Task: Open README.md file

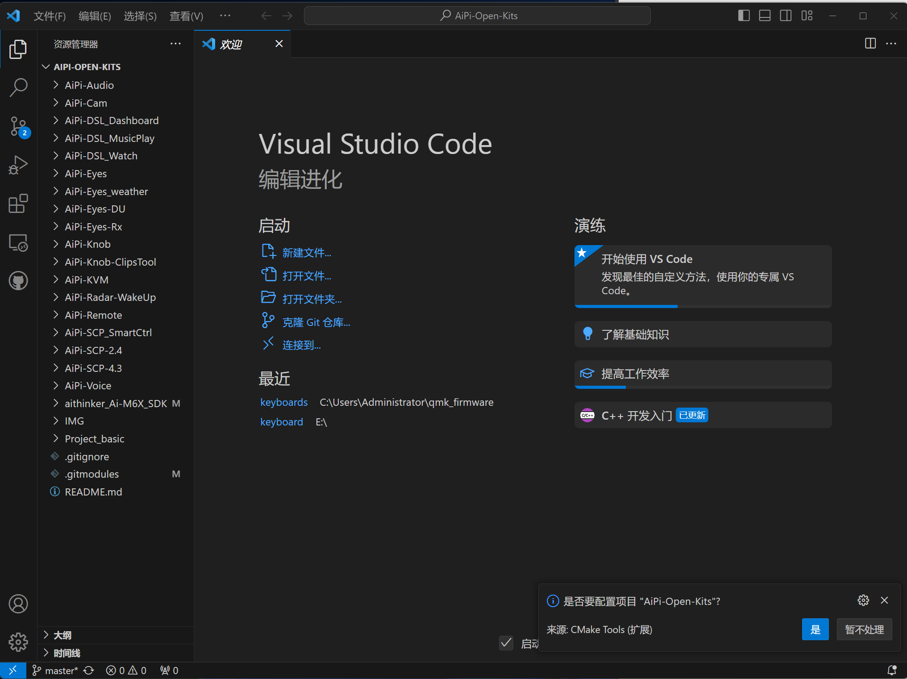Action: [x=116, y=492]
